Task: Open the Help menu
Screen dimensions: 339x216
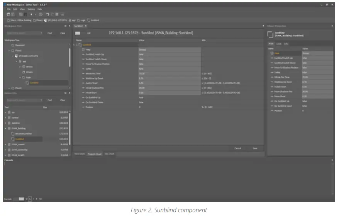Action: (40, 9)
